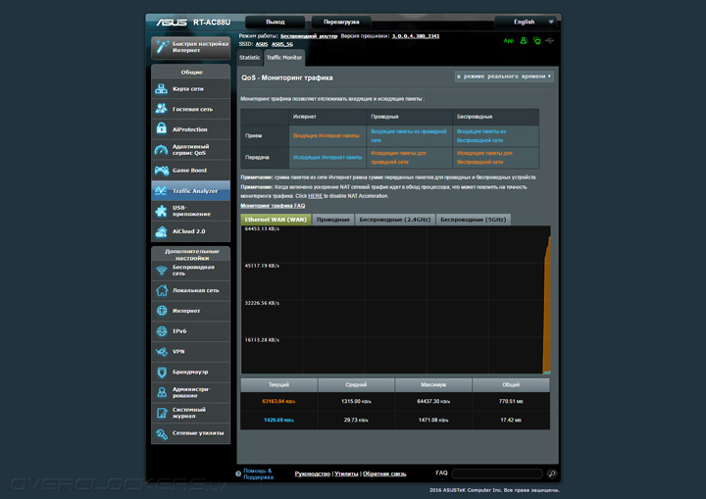706x499 pixels.
Task: Open the Интернет globe icon
Action: tap(162, 311)
